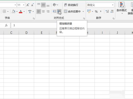Click 合并后居中 merge and center button
133x99 pixels.
(72, 11)
